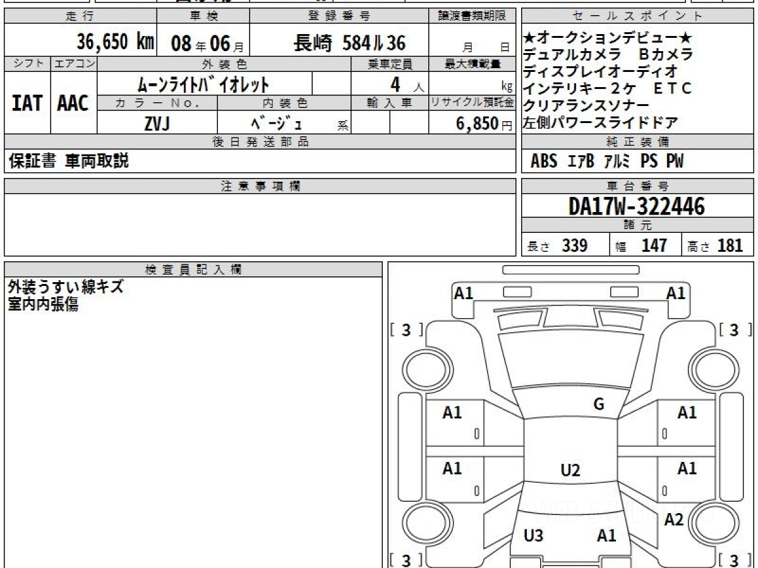
Task: Select the 保証書 車両取説 text
Action: pos(68,162)
